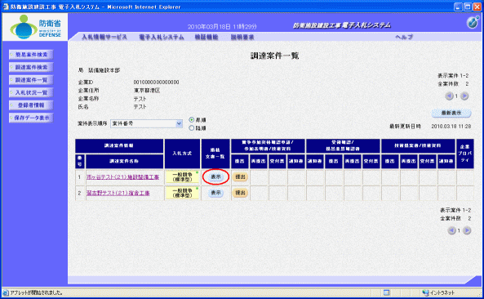
Task: Open the 習志野テスト(21)宿舎工事 link
Action: pos(118,193)
